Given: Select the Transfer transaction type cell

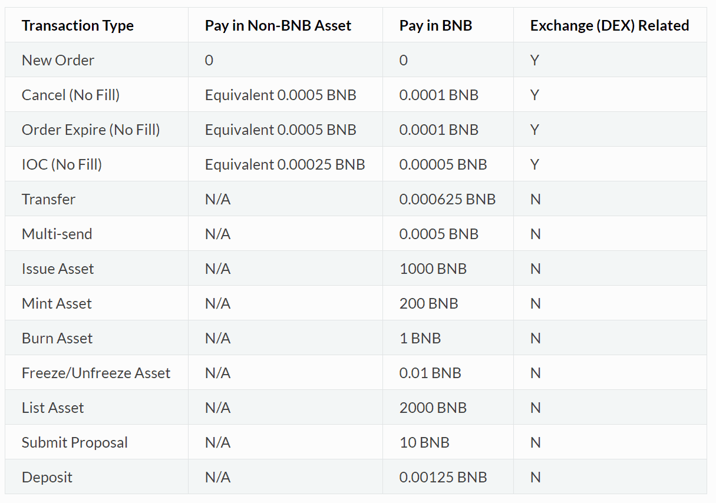Looking at the screenshot, I should click(48, 199).
